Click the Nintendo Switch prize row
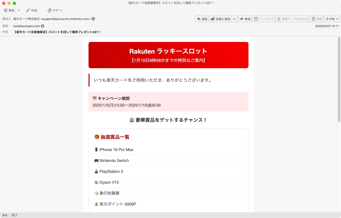 [x=168, y=161]
